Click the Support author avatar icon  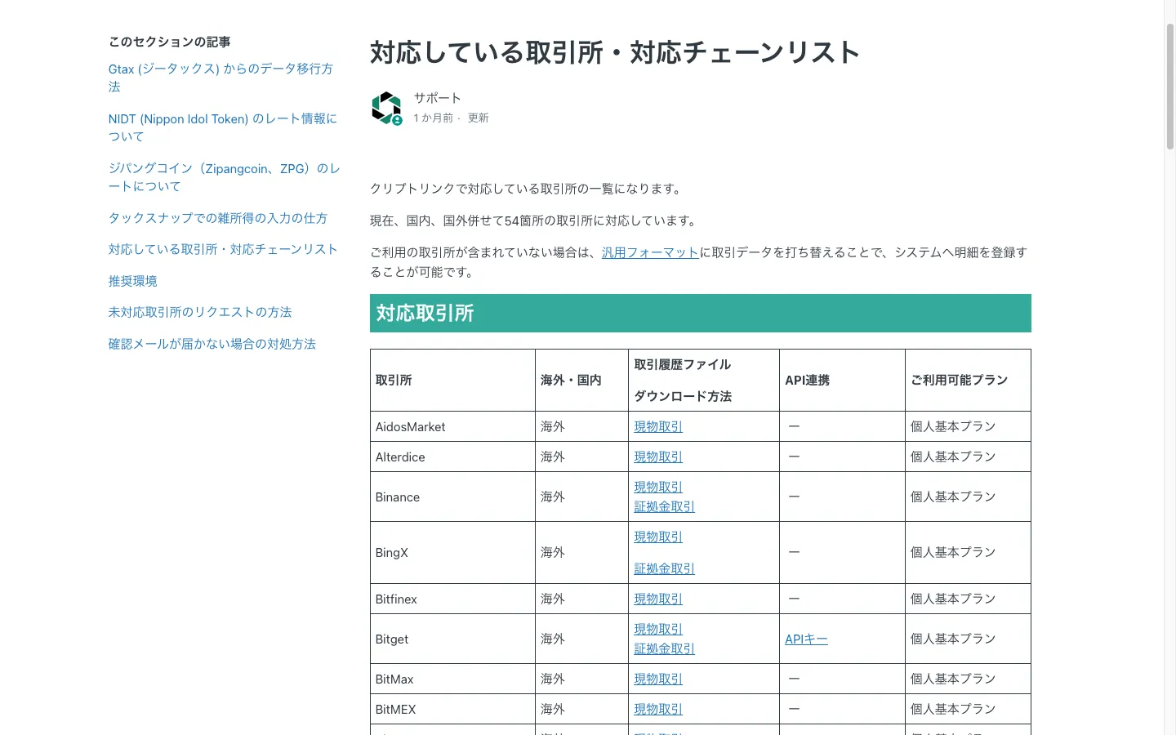point(386,108)
